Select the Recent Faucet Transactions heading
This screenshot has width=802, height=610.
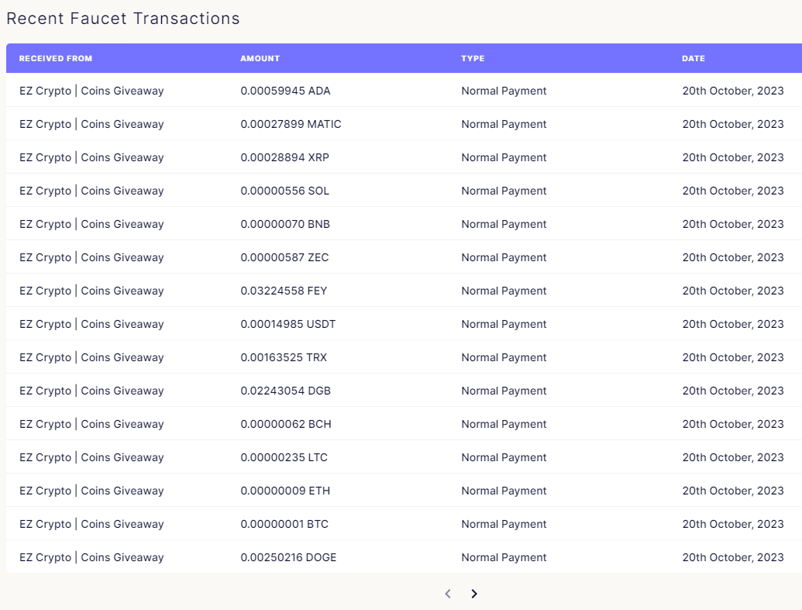pos(123,19)
